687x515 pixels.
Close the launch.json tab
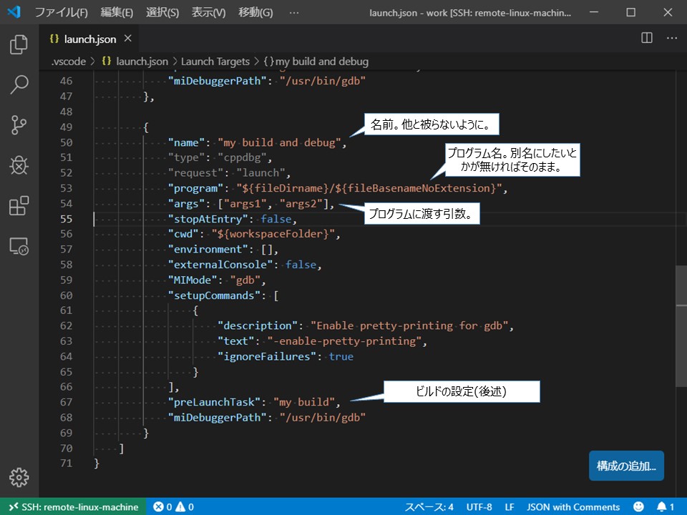coord(127,39)
